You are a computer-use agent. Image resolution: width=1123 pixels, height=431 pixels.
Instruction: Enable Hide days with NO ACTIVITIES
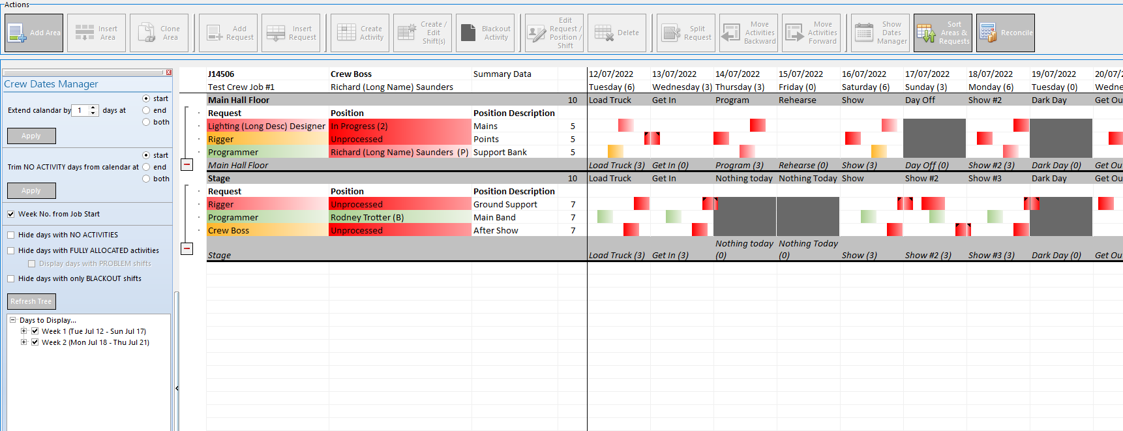pos(11,235)
